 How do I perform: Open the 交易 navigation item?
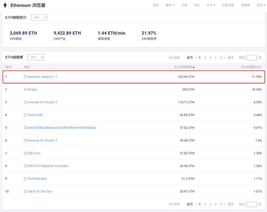184,5
